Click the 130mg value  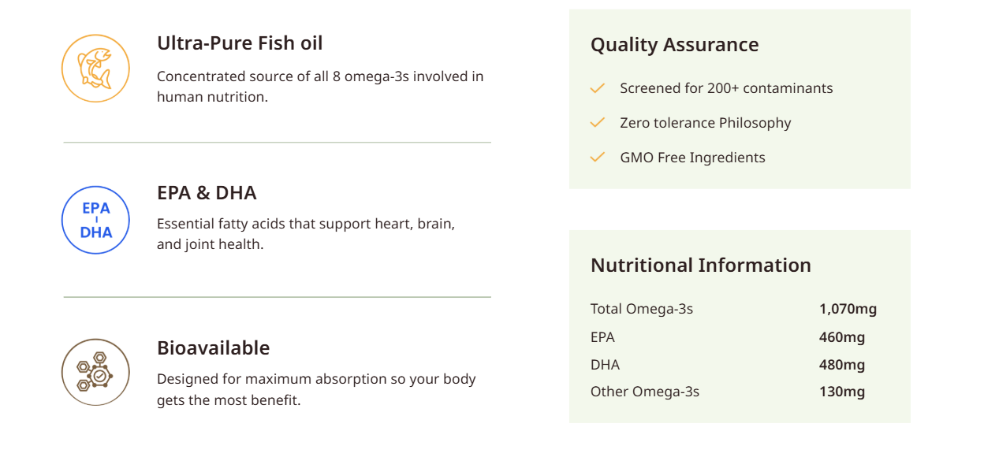tap(842, 392)
